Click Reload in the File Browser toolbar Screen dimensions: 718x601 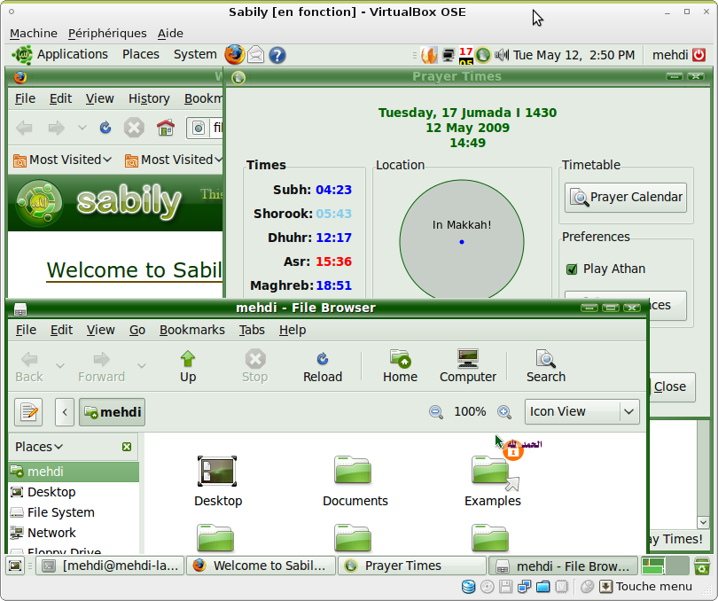pyautogui.click(x=323, y=365)
